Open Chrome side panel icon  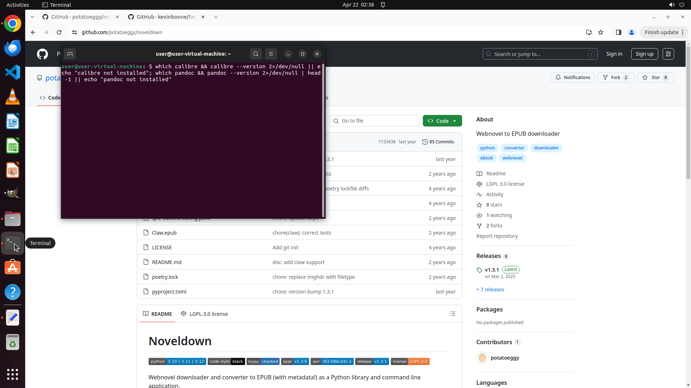[x=618, y=32]
